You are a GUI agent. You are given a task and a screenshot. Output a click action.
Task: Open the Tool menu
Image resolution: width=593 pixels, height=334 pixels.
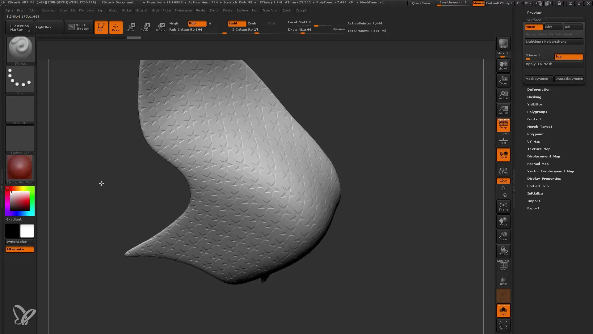coord(254,11)
